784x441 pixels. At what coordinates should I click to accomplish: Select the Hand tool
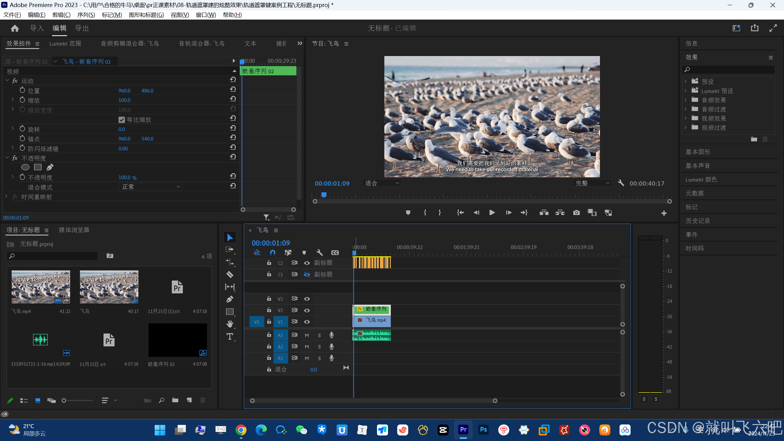230,324
